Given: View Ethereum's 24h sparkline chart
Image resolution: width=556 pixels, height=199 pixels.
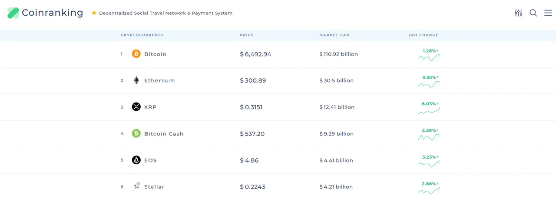Looking at the screenshot, I should pyautogui.click(x=429, y=84).
